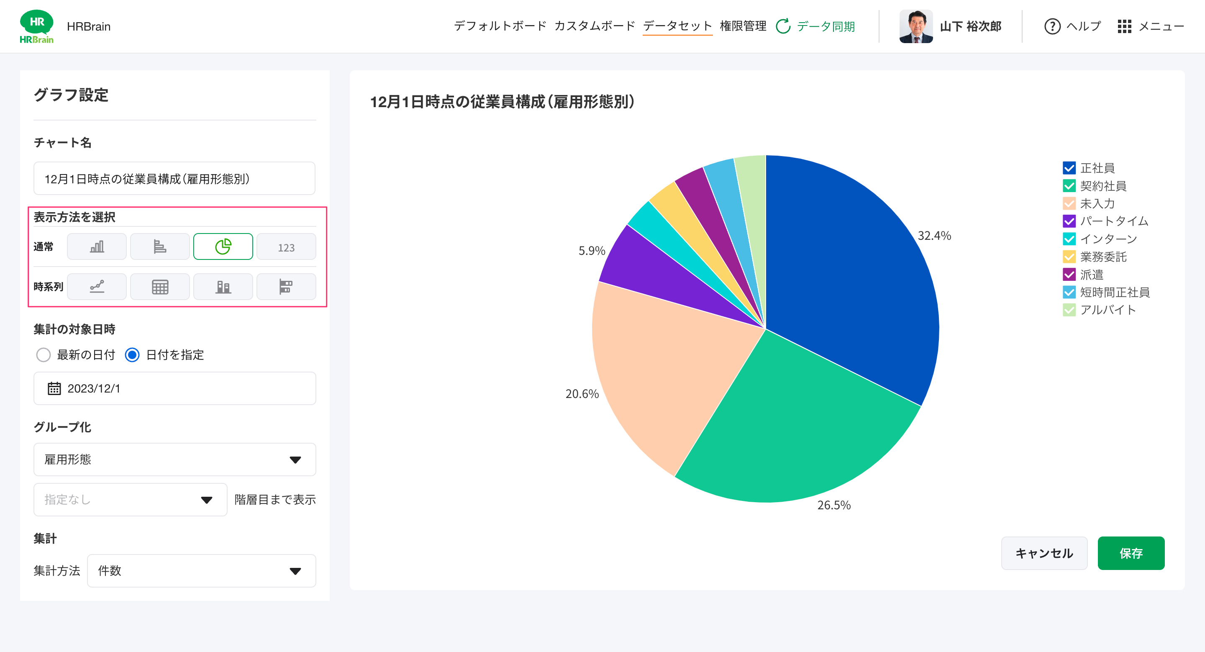Click the 2023/12/1 date input field

pyautogui.click(x=174, y=388)
